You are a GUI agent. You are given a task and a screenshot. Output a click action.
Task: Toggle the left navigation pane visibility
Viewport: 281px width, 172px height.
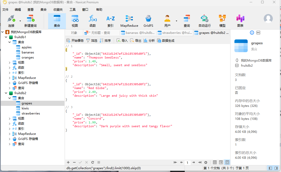270,168
